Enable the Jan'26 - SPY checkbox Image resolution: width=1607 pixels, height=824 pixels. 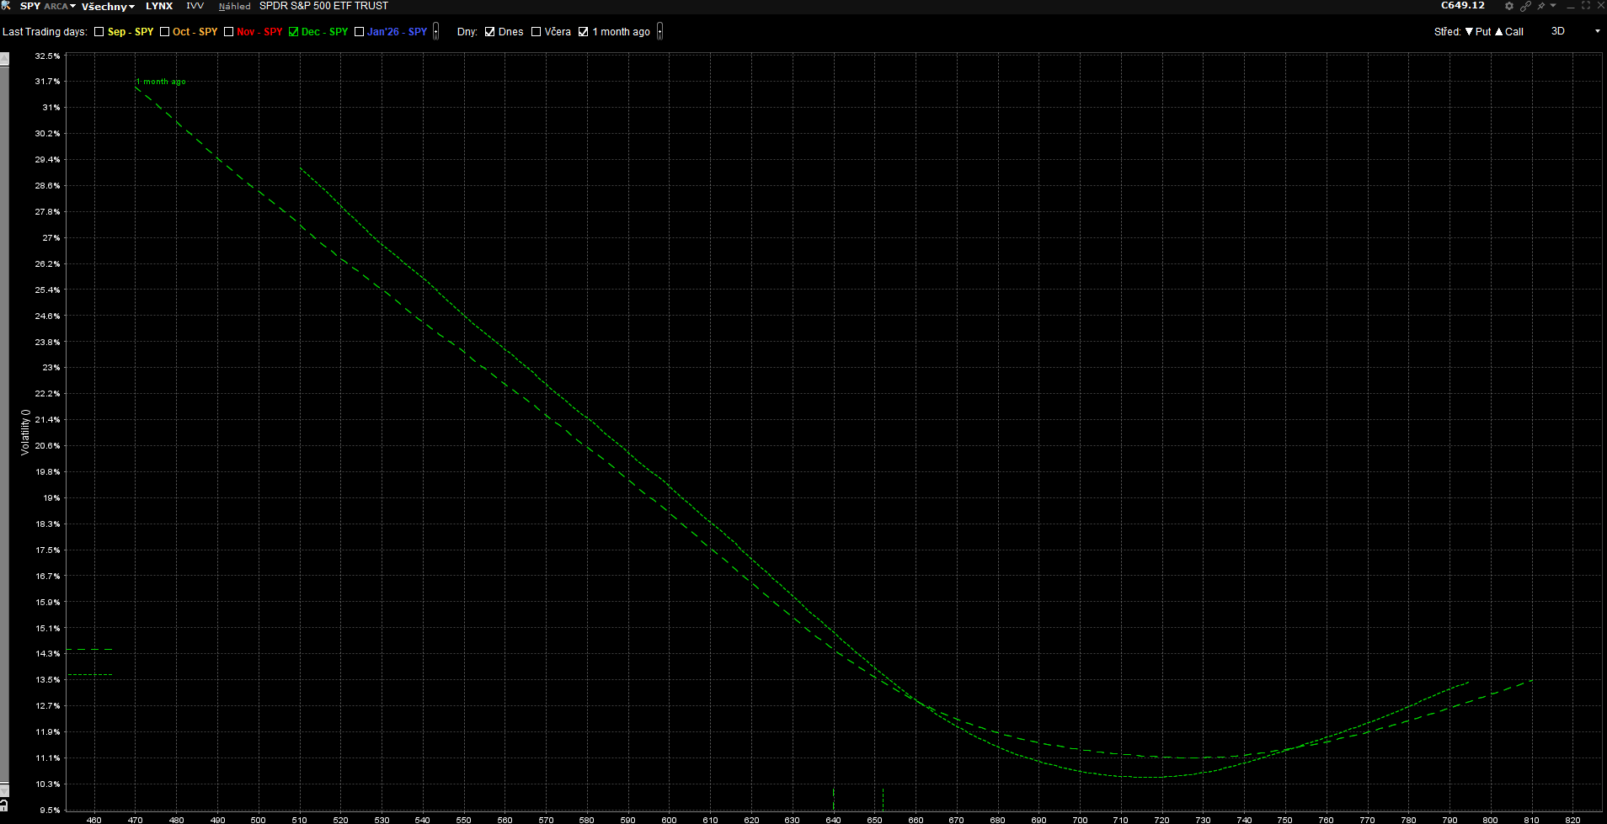click(x=360, y=32)
